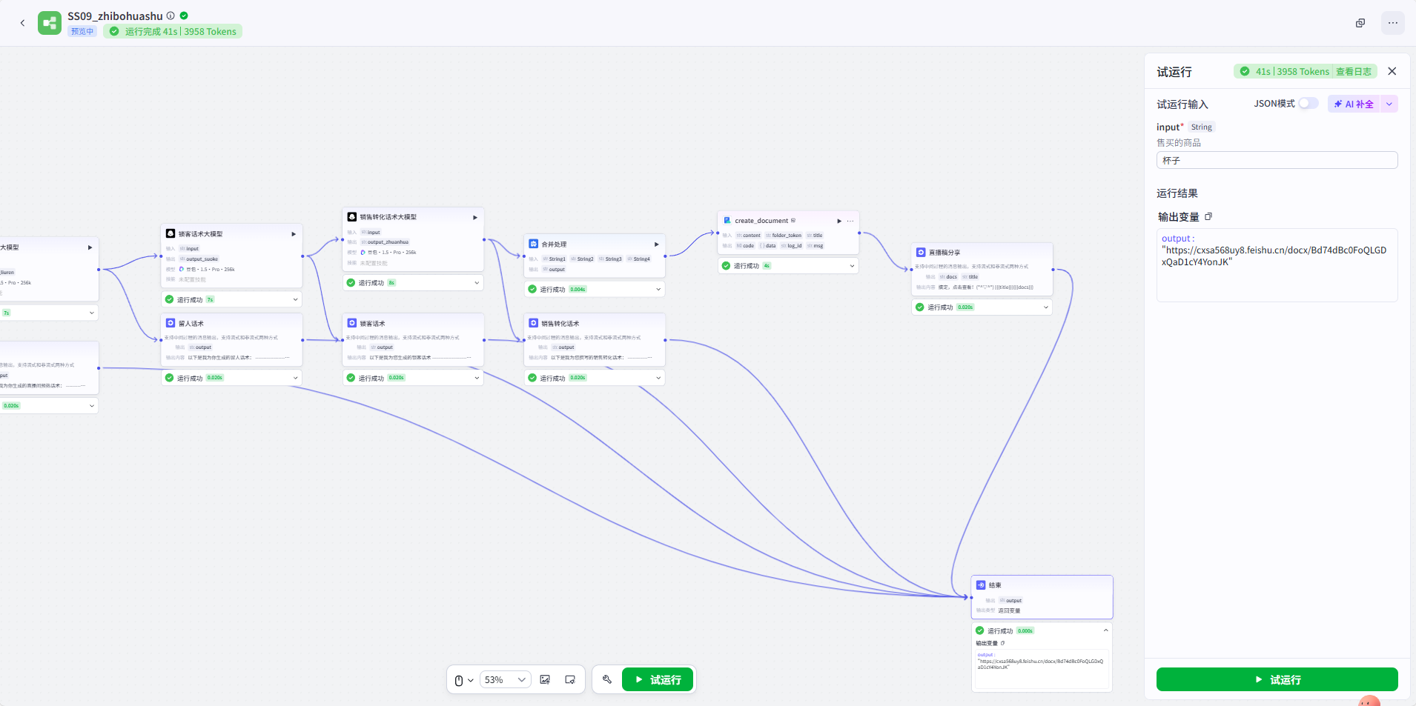Go back using the top-left arrow

tap(22, 23)
